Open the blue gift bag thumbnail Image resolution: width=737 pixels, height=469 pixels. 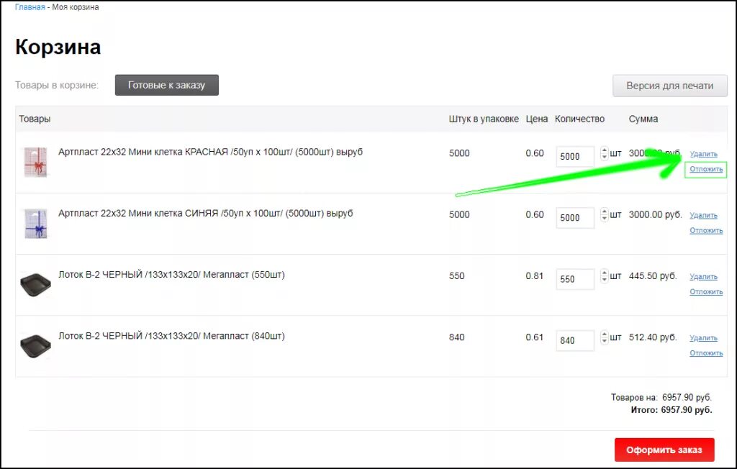36,224
